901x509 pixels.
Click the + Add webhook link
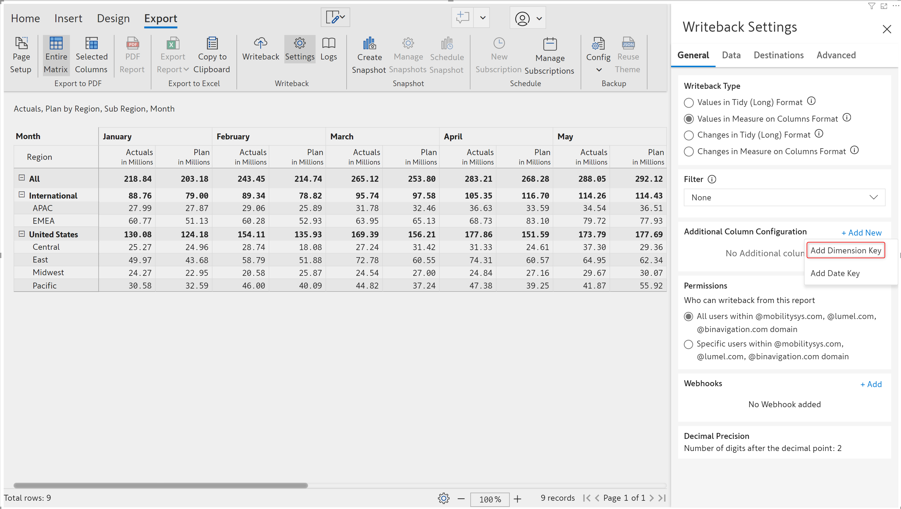coord(870,384)
